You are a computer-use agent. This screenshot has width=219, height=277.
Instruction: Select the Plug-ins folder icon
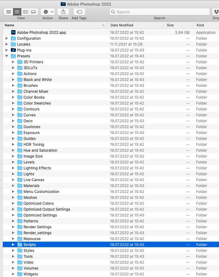pyautogui.click(x=13, y=50)
